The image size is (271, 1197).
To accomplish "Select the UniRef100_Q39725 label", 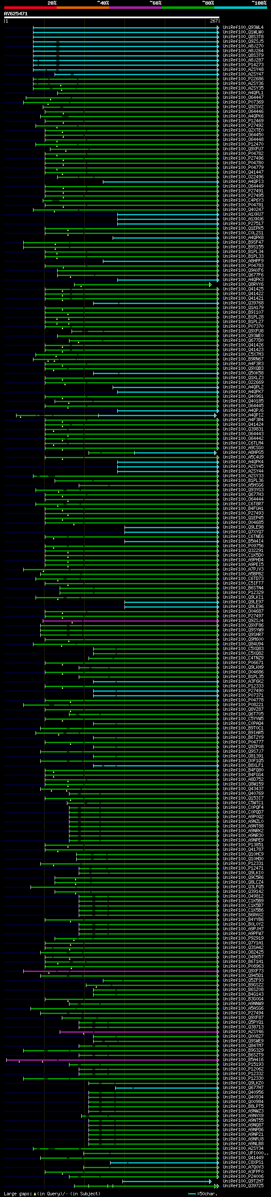I will 243,1186.
